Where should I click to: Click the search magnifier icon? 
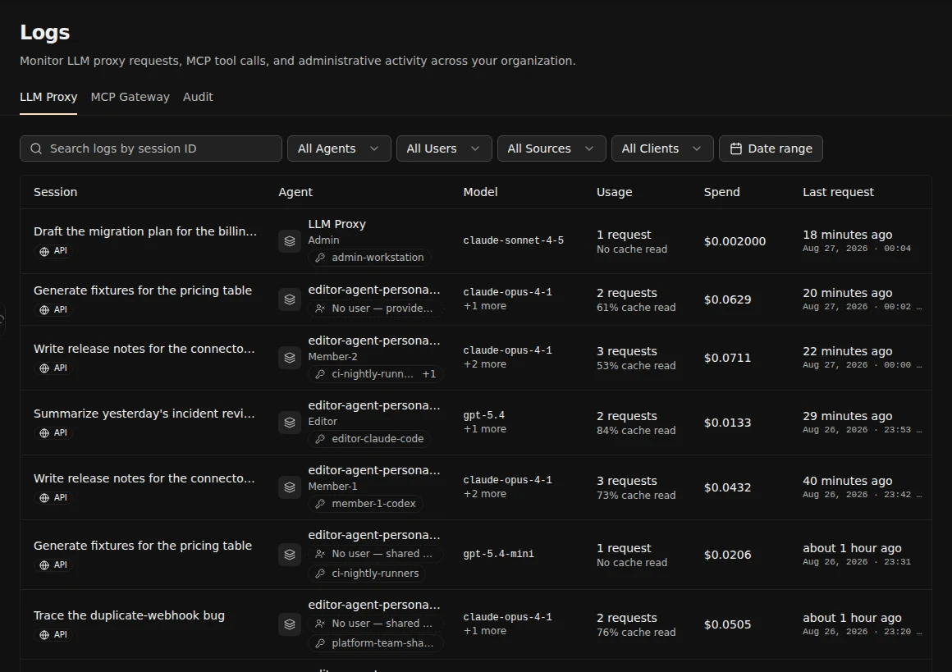coord(36,149)
